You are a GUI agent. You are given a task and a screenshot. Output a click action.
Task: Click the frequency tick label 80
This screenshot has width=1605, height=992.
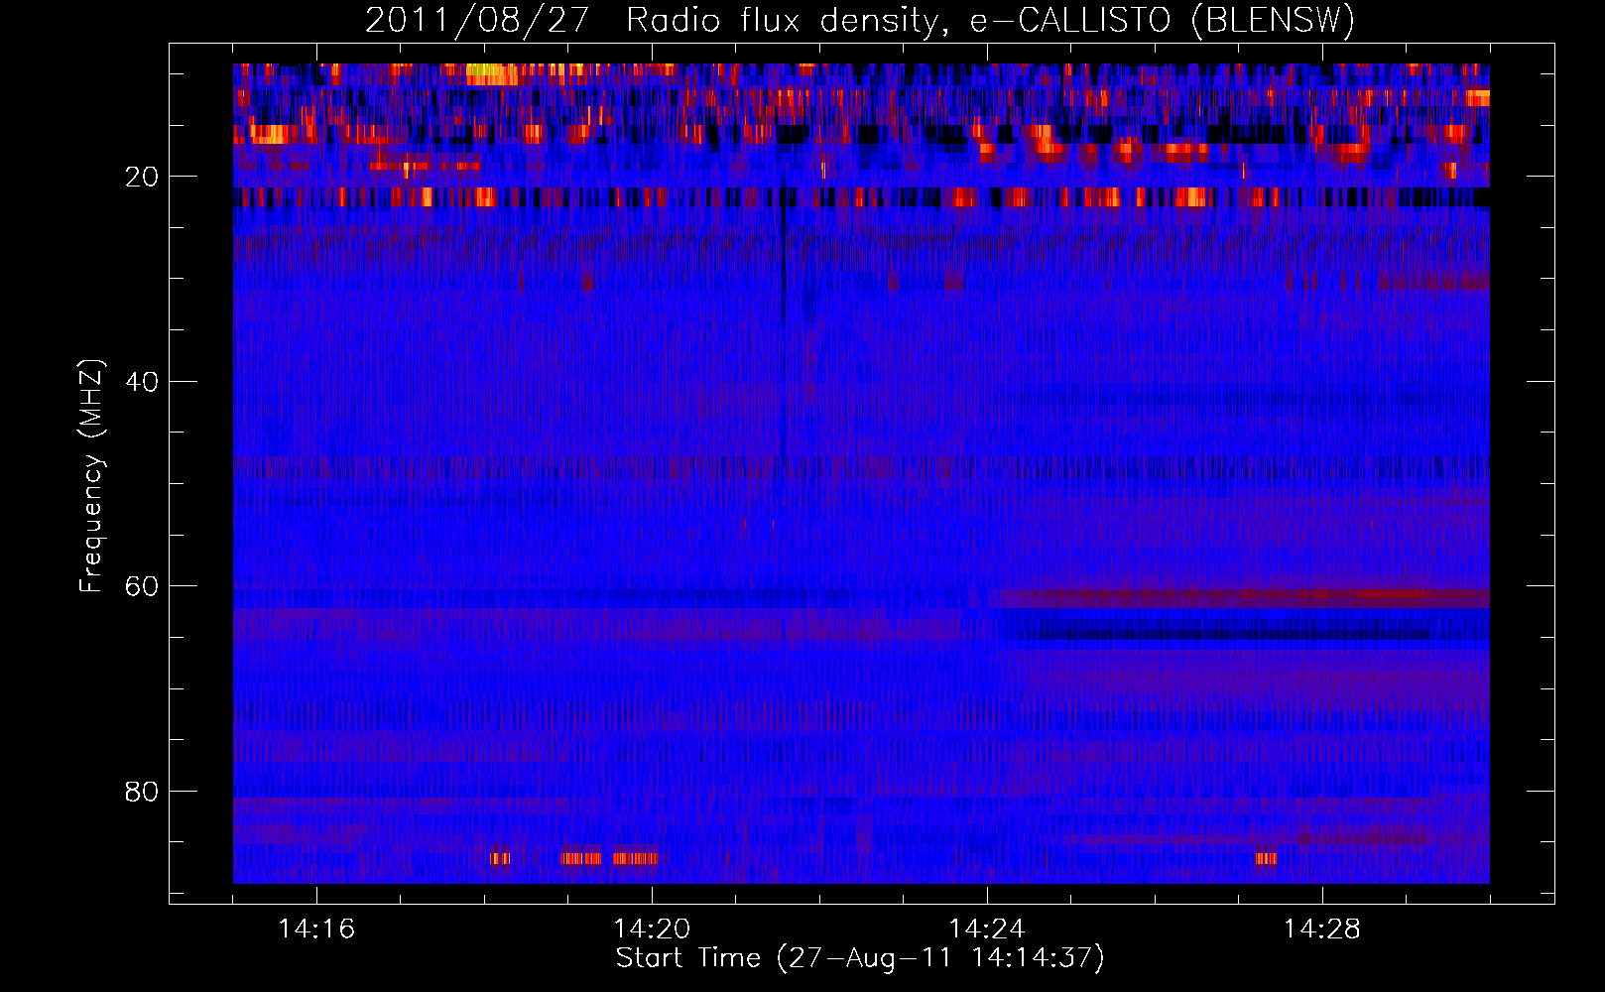(x=142, y=792)
